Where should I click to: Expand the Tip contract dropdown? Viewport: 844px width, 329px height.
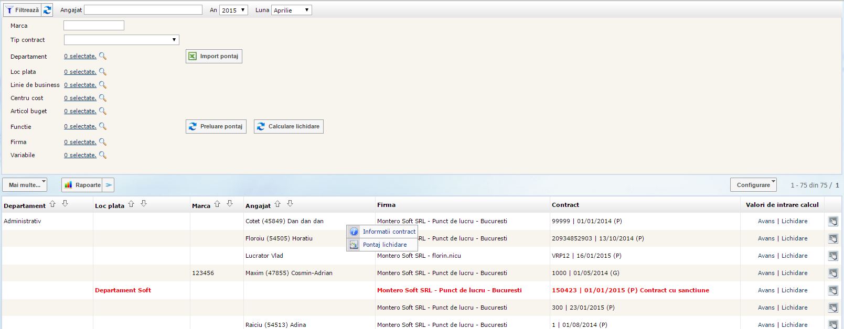[x=121, y=40]
